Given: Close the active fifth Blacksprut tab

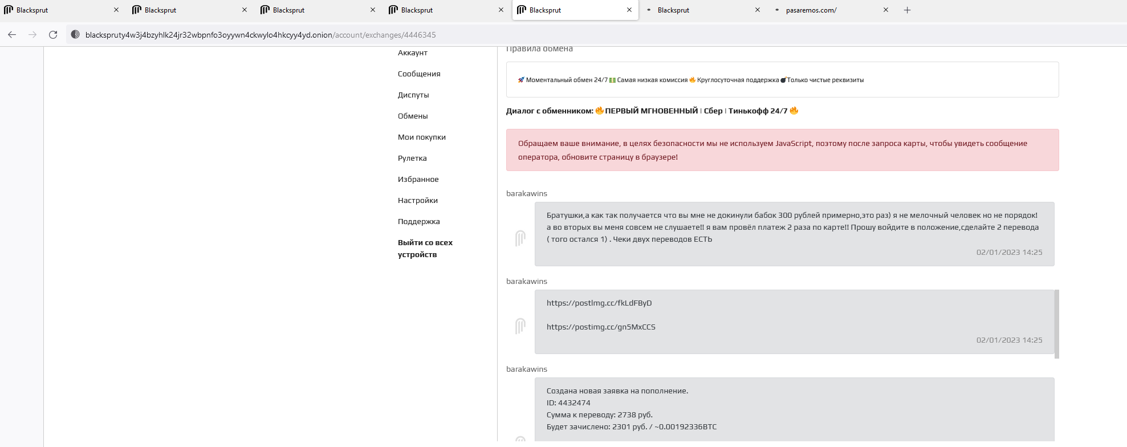Looking at the screenshot, I should coord(629,10).
